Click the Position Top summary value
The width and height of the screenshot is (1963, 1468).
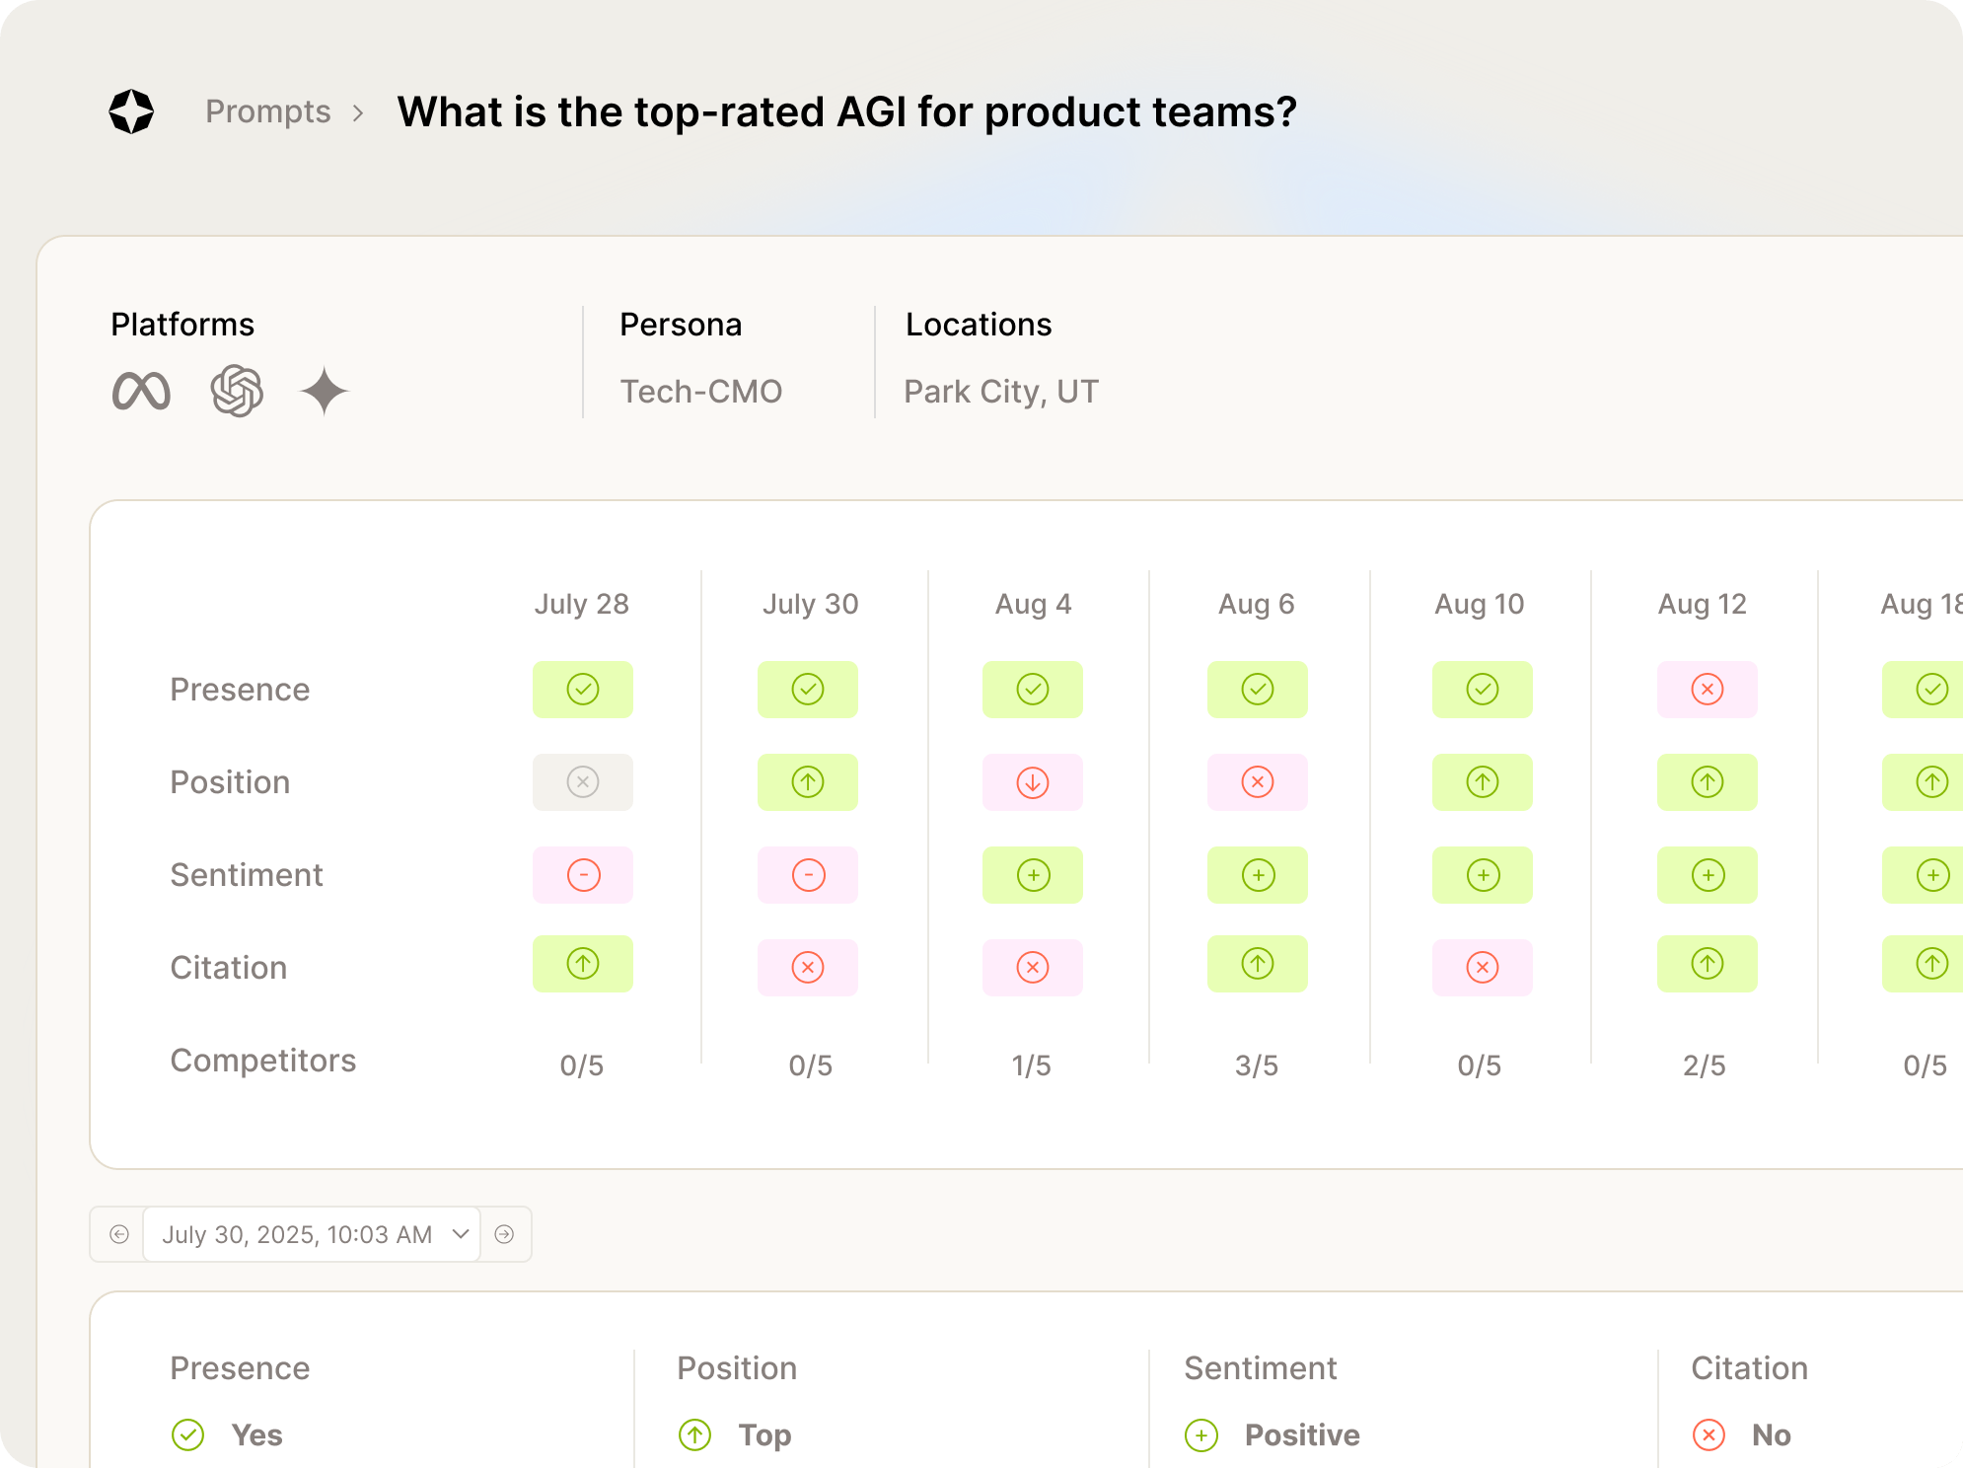tap(764, 1435)
